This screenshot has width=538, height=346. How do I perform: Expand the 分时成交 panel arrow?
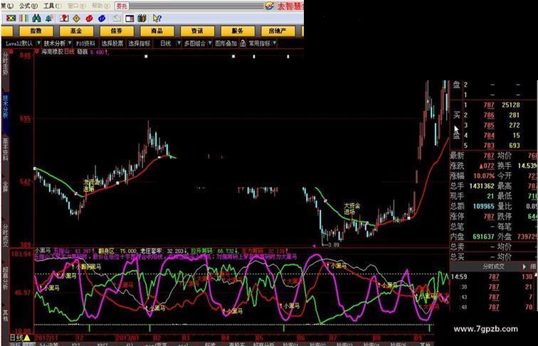[524, 266]
